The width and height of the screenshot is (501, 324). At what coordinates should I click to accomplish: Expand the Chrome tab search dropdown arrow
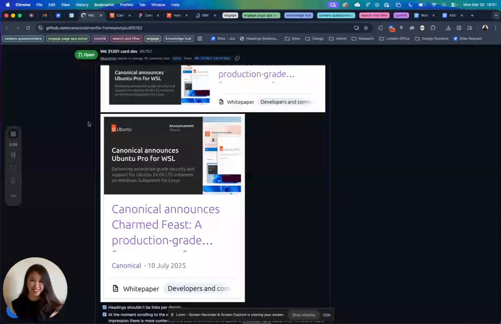(496, 15)
